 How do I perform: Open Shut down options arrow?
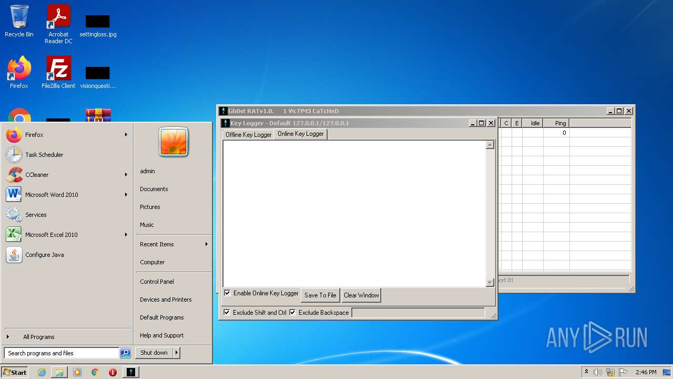pos(177,353)
